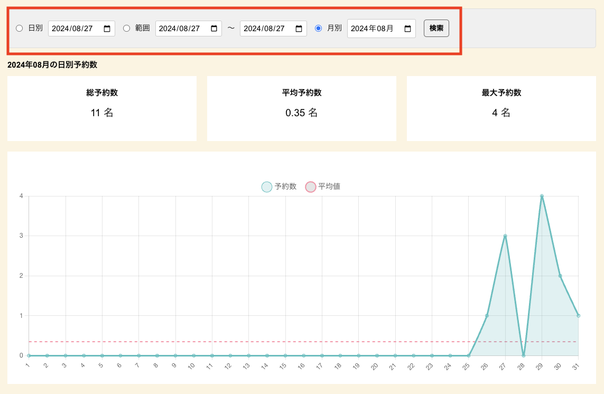Open calendar picker for range end date

coord(299,29)
